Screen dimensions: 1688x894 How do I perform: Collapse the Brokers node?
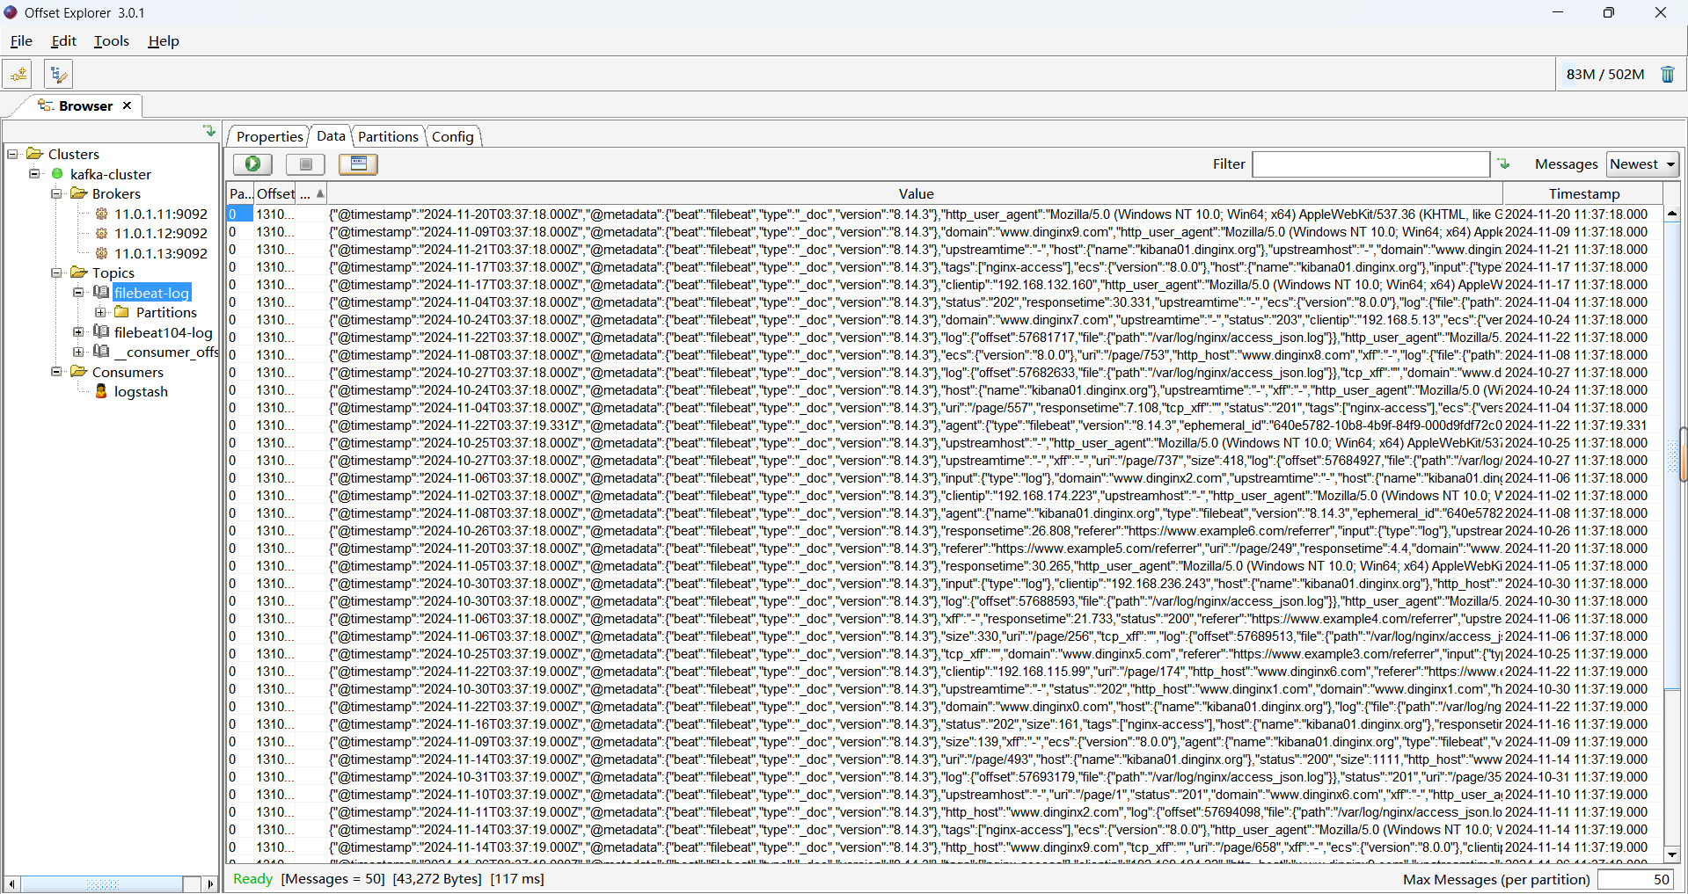coord(56,193)
